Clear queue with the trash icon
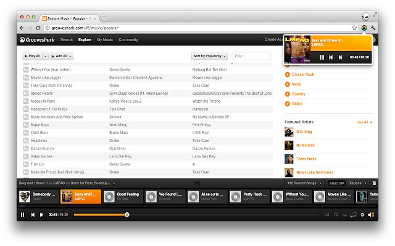This screenshot has width=395, height=246. tap(374, 183)
